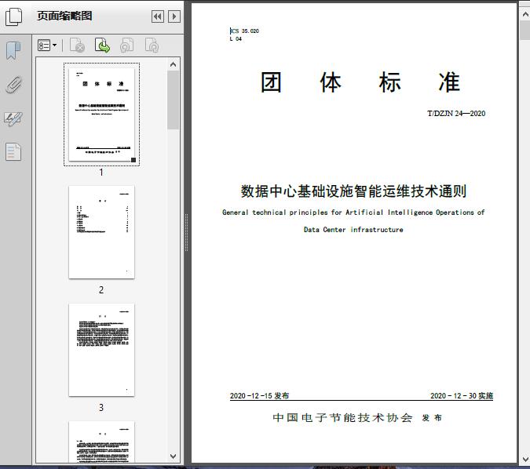Click page number label 3 under thumbnail

(x=101, y=408)
